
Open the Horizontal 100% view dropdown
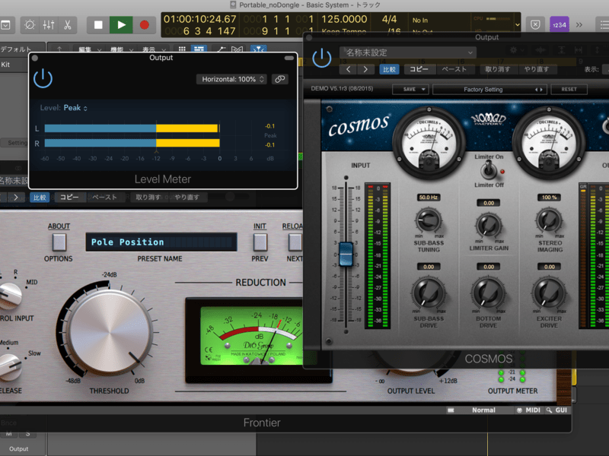(231, 79)
